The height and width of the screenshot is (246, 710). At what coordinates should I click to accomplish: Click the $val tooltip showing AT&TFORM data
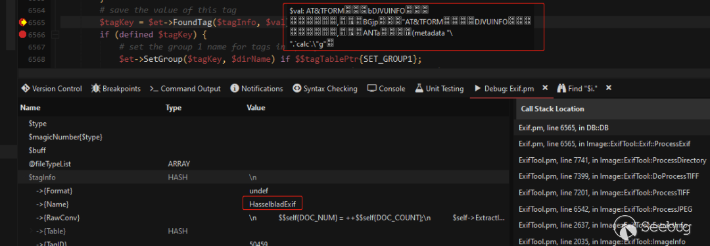tap(414, 26)
